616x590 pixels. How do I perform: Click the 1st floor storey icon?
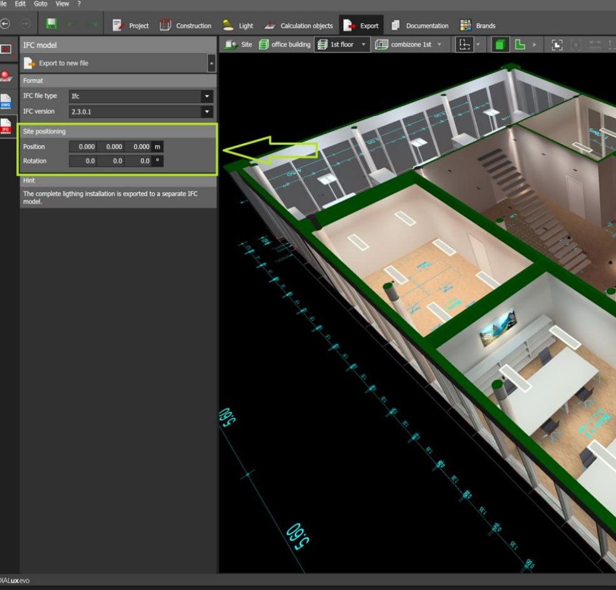pyautogui.click(x=322, y=45)
